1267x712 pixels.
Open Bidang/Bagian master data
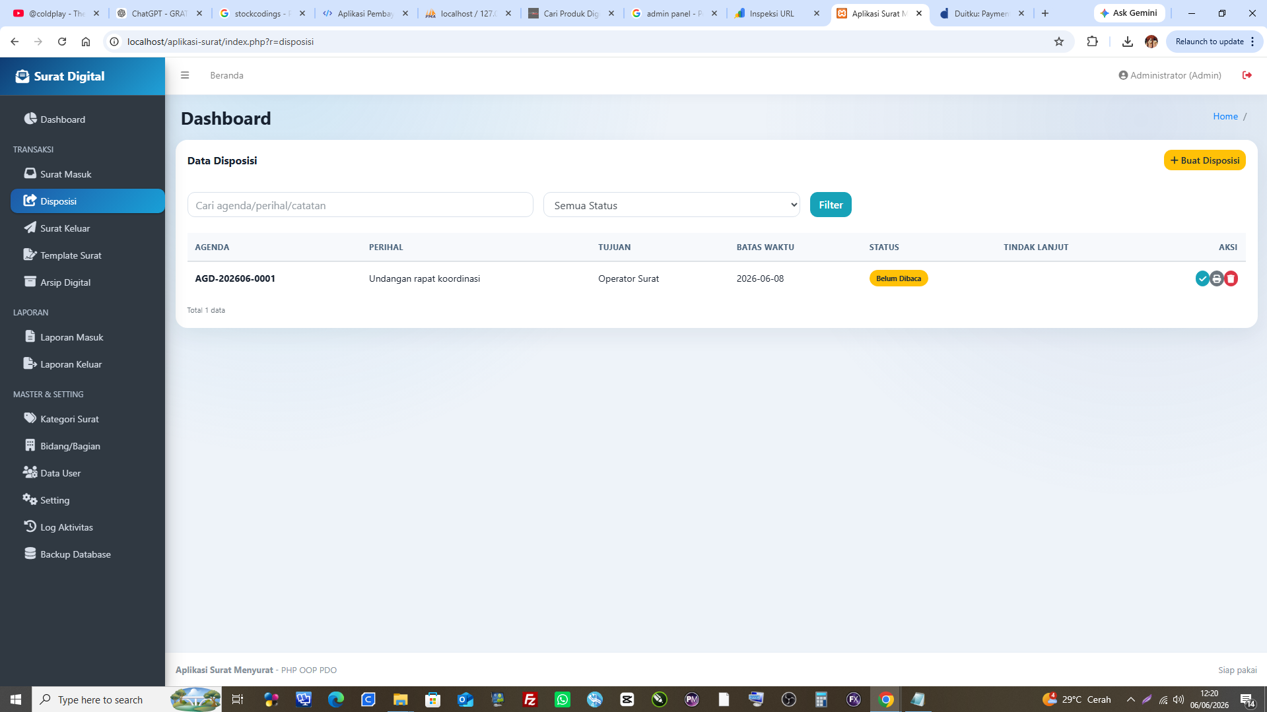pyautogui.click(x=88, y=446)
